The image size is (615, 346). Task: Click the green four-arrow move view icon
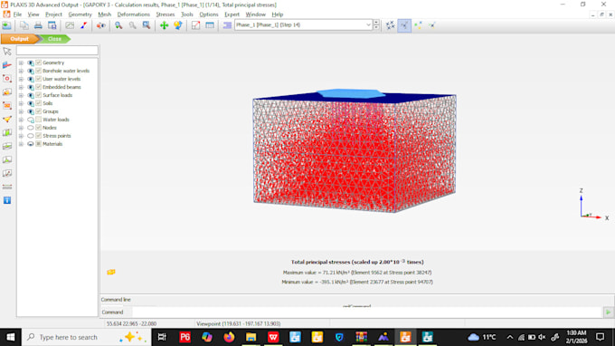coord(164,25)
